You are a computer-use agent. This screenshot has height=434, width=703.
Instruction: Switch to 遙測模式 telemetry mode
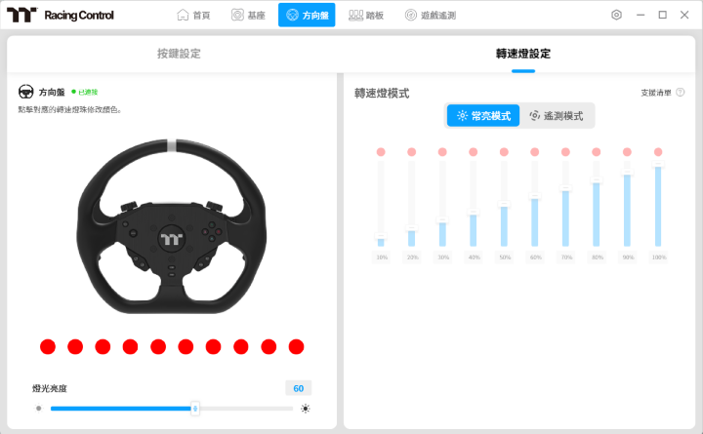click(557, 115)
